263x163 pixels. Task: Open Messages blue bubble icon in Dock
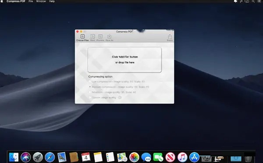pos(146,157)
